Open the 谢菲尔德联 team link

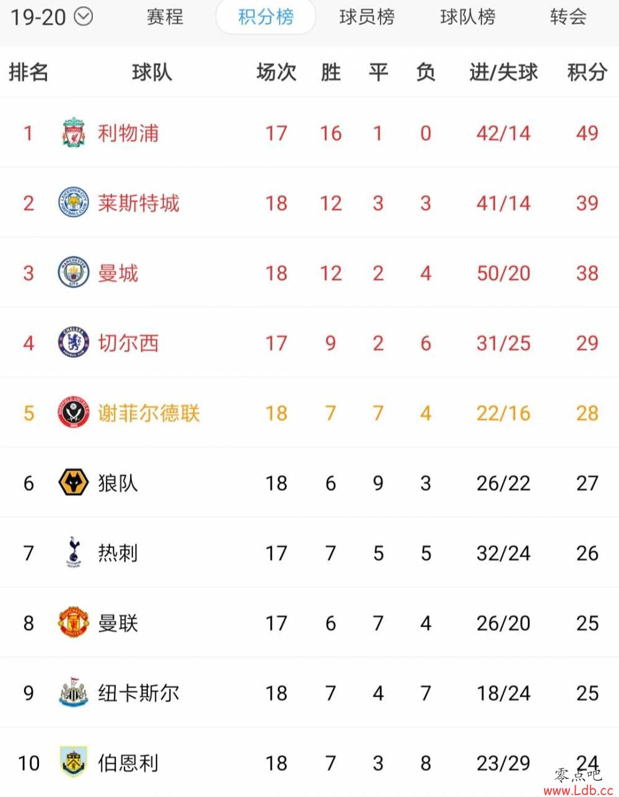[149, 413]
